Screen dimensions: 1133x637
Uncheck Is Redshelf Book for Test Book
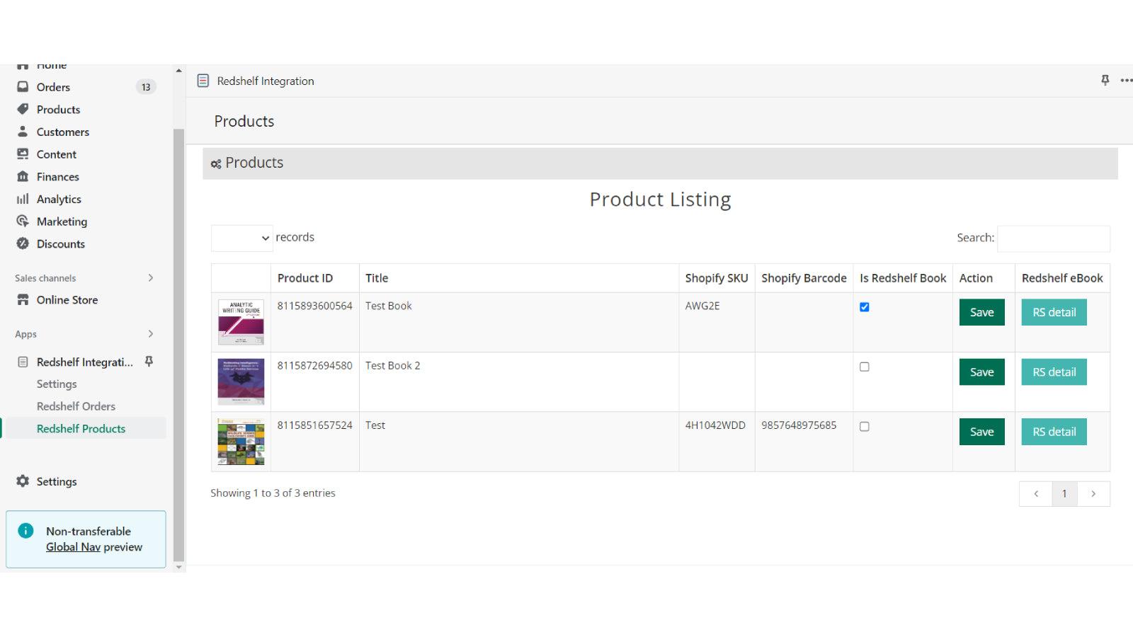pyautogui.click(x=864, y=307)
